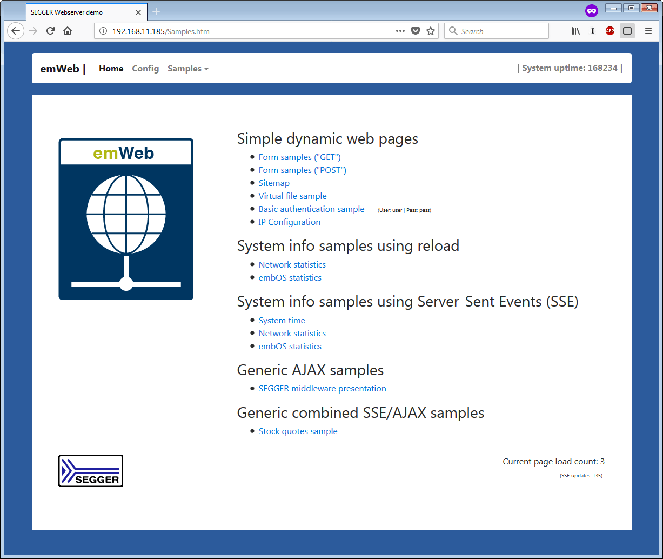Open the System time SSE link
The height and width of the screenshot is (559, 663).
click(282, 321)
